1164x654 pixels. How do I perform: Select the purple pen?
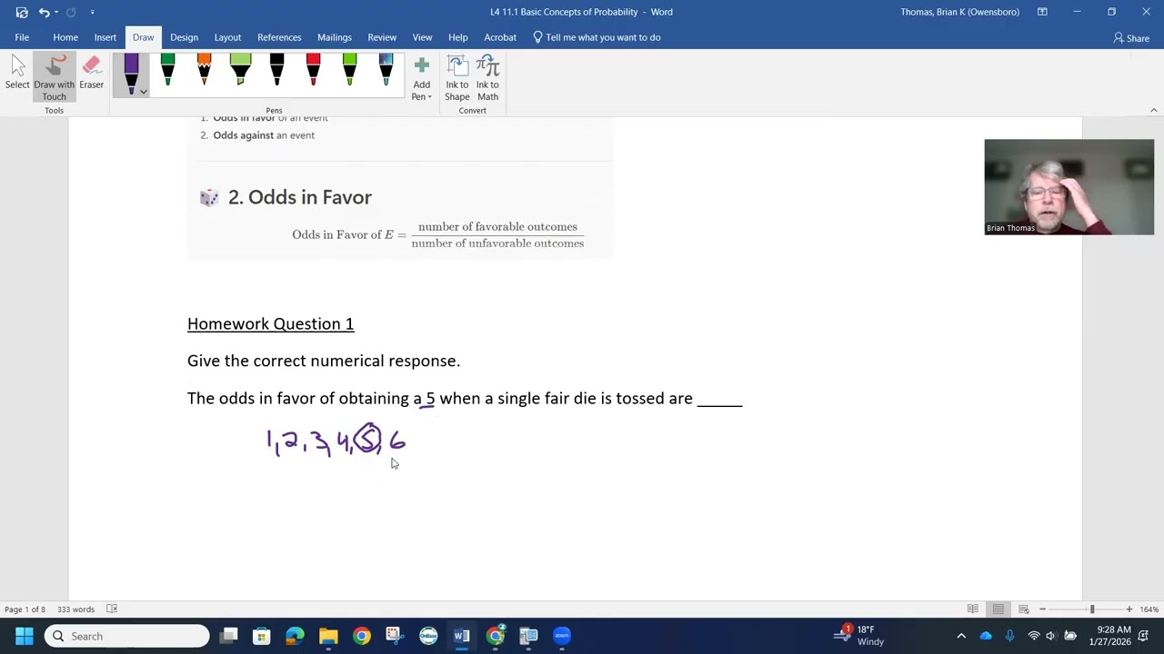click(x=131, y=73)
